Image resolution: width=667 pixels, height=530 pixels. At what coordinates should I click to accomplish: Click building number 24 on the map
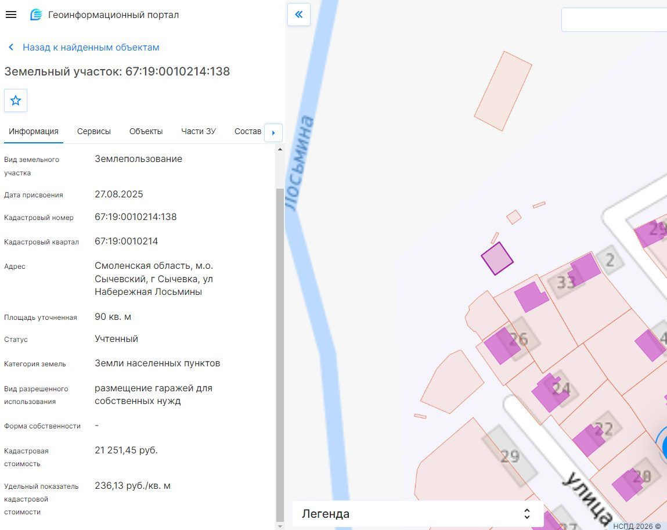pyautogui.click(x=561, y=388)
